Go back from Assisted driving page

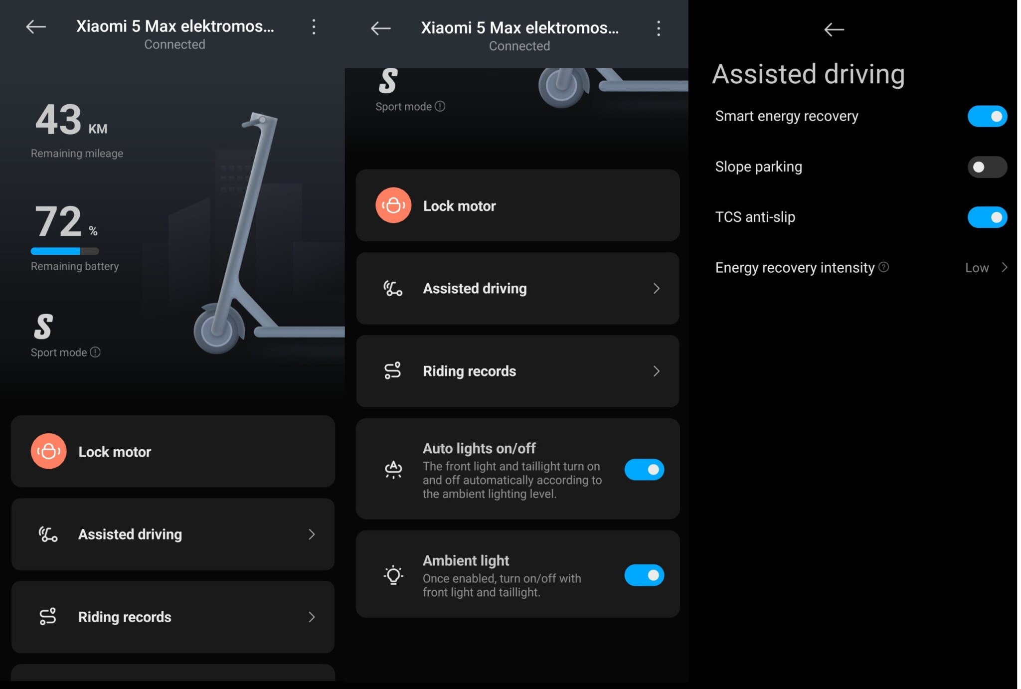click(834, 30)
